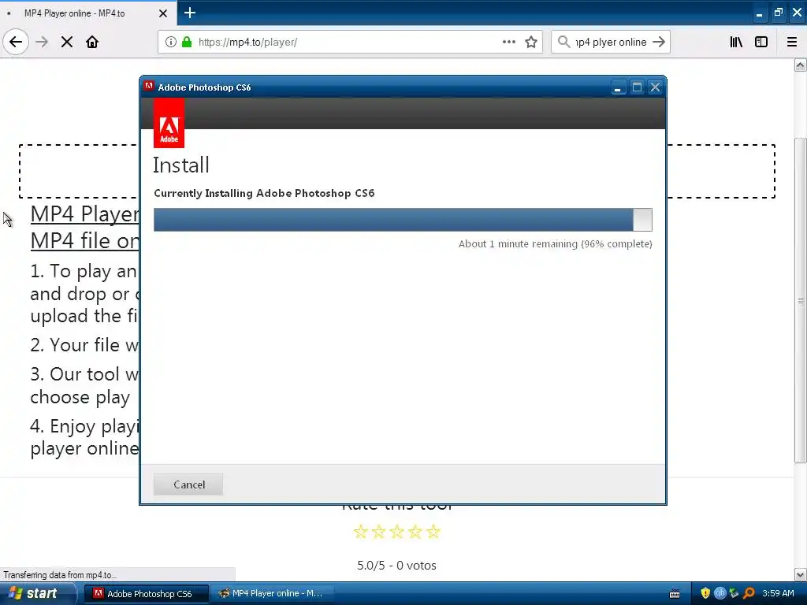807x605 pixels.
Task: Click the Adobe Photoshop CS6 title bar icon
Action: (x=149, y=87)
